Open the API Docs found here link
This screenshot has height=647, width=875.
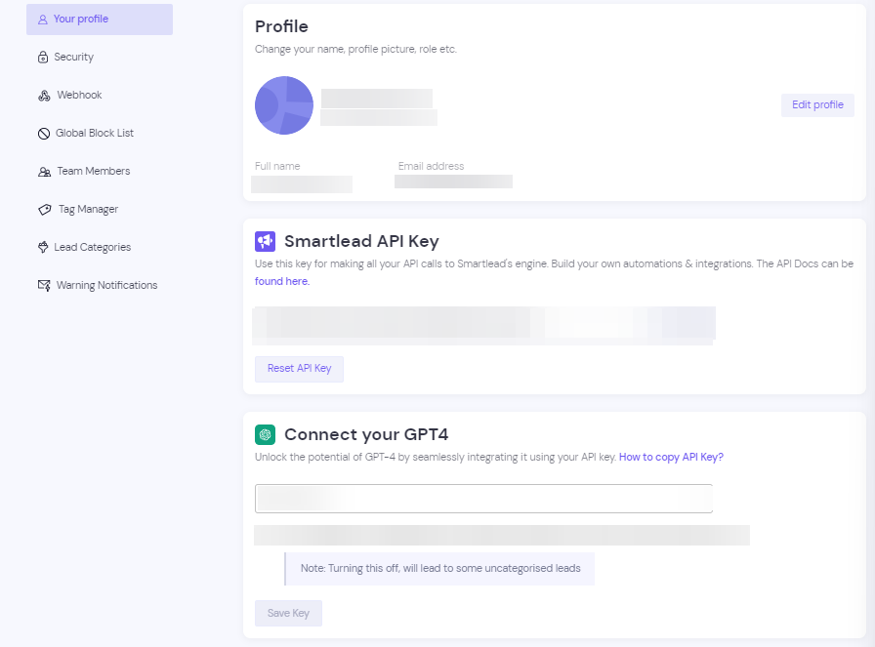pos(282,281)
